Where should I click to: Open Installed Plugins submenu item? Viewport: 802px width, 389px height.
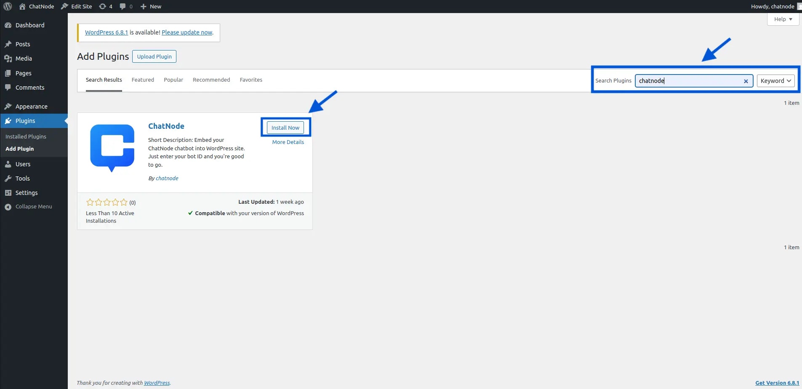26,136
